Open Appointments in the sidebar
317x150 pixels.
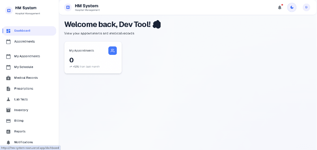(x=24, y=42)
